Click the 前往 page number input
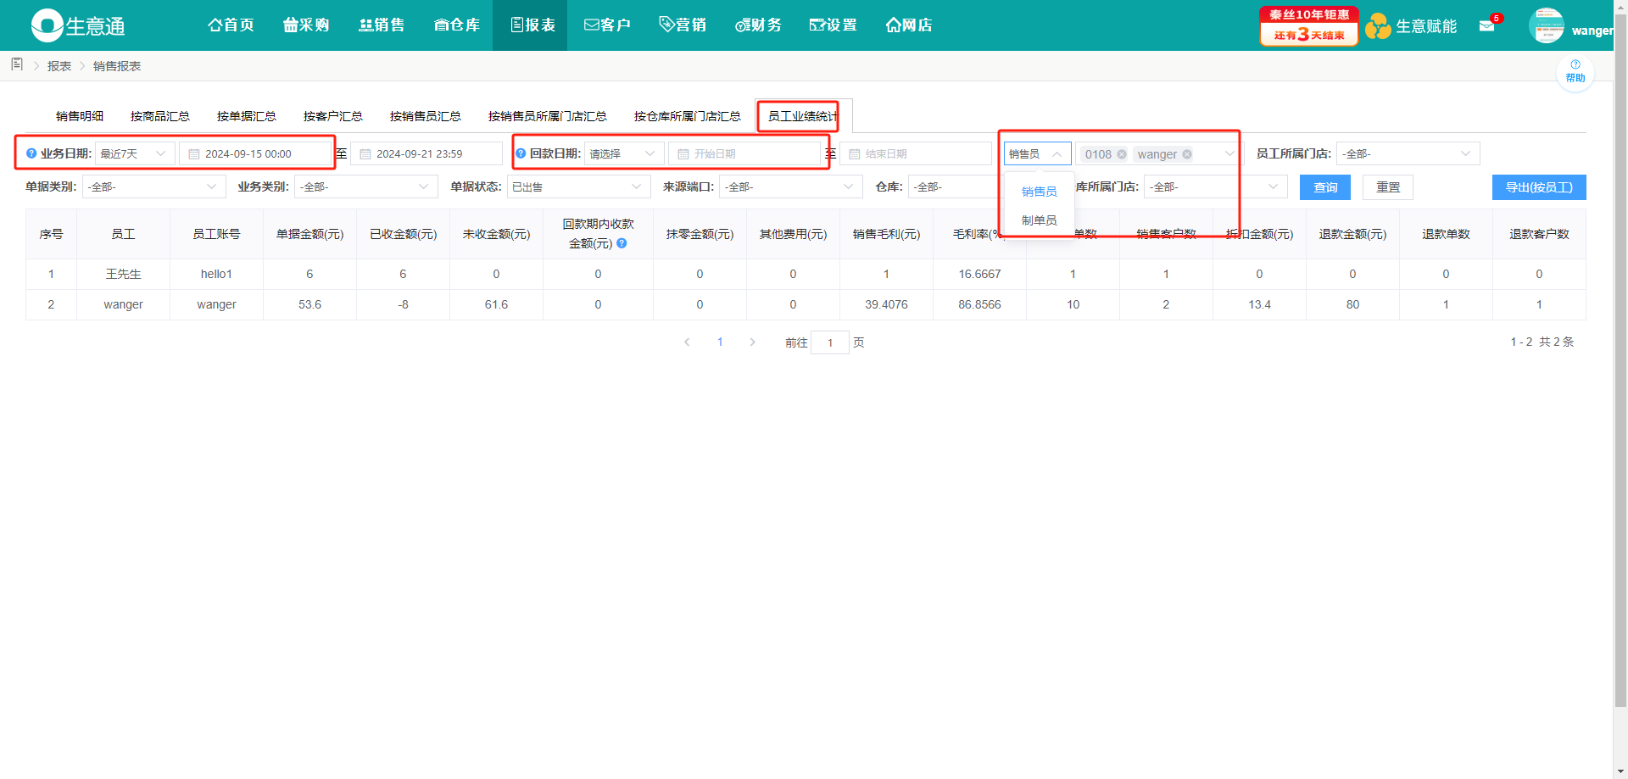This screenshot has width=1628, height=779. [830, 342]
